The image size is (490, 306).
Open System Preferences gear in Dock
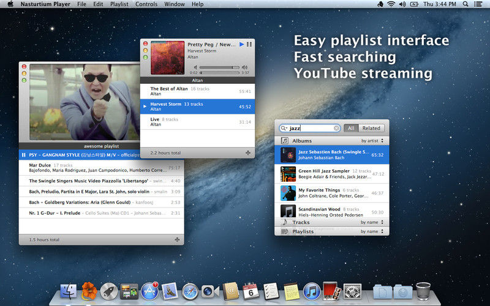353,291
